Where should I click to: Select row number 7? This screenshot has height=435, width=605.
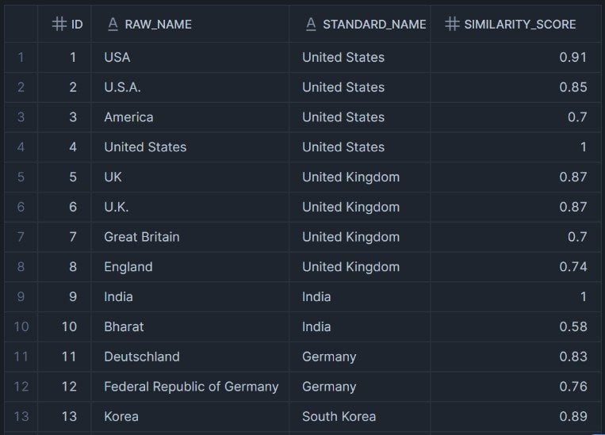(x=21, y=237)
